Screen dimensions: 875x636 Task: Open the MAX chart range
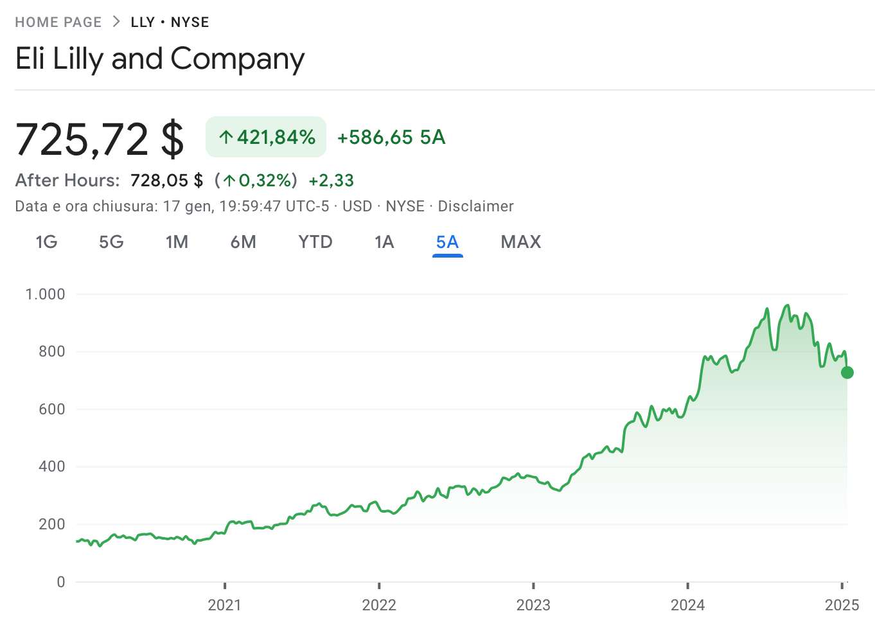[x=521, y=242]
